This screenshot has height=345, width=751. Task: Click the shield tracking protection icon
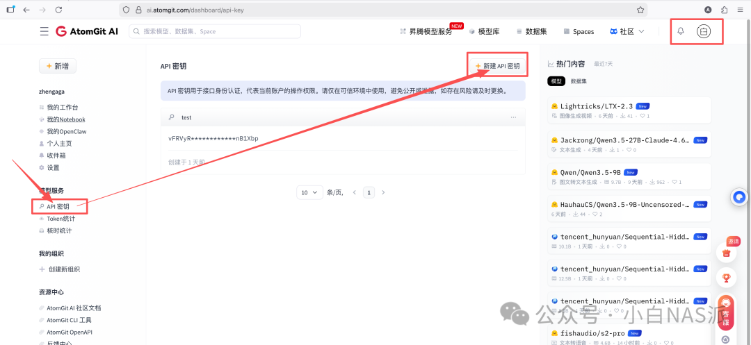[x=126, y=10]
